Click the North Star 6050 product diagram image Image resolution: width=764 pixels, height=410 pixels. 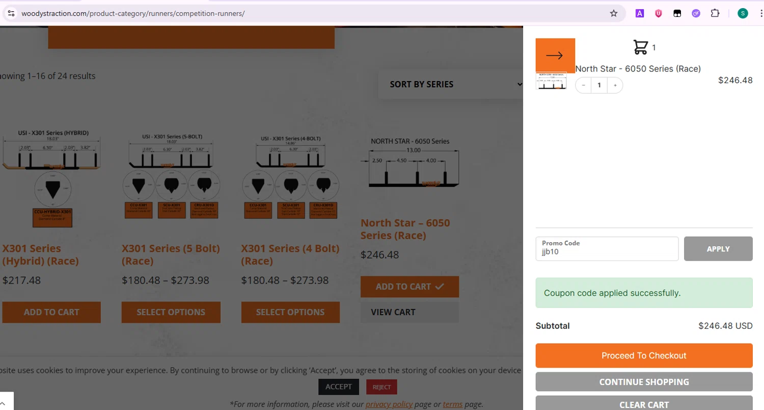[x=410, y=163]
